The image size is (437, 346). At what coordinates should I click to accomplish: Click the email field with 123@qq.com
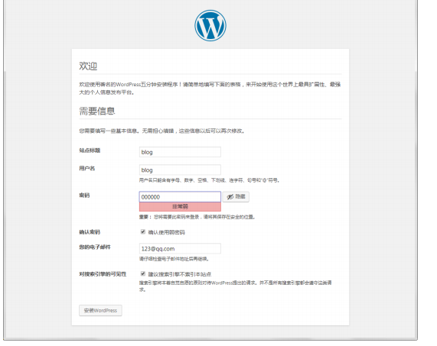180,248
